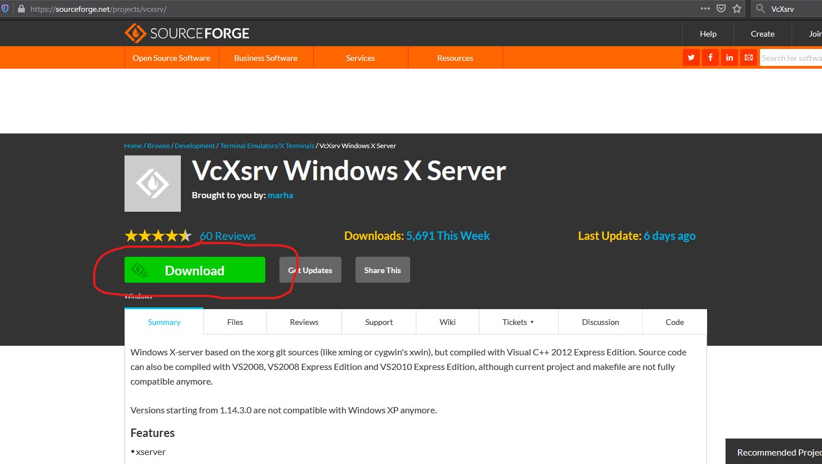Click the browser search box containing VcXsrv
This screenshot has height=464, width=822.
pos(788,8)
